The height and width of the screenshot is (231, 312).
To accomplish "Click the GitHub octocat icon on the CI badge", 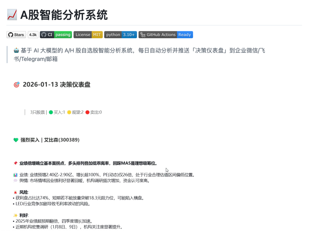I will tap(44, 35).
